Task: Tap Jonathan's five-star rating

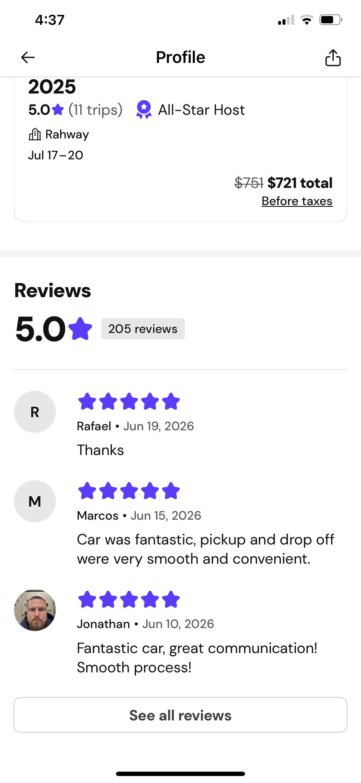Action: pyautogui.click(x=129, y=599)
